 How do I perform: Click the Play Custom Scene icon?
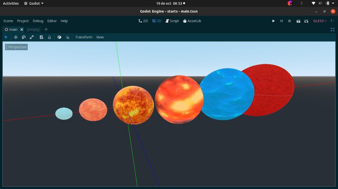pos(307,21)
